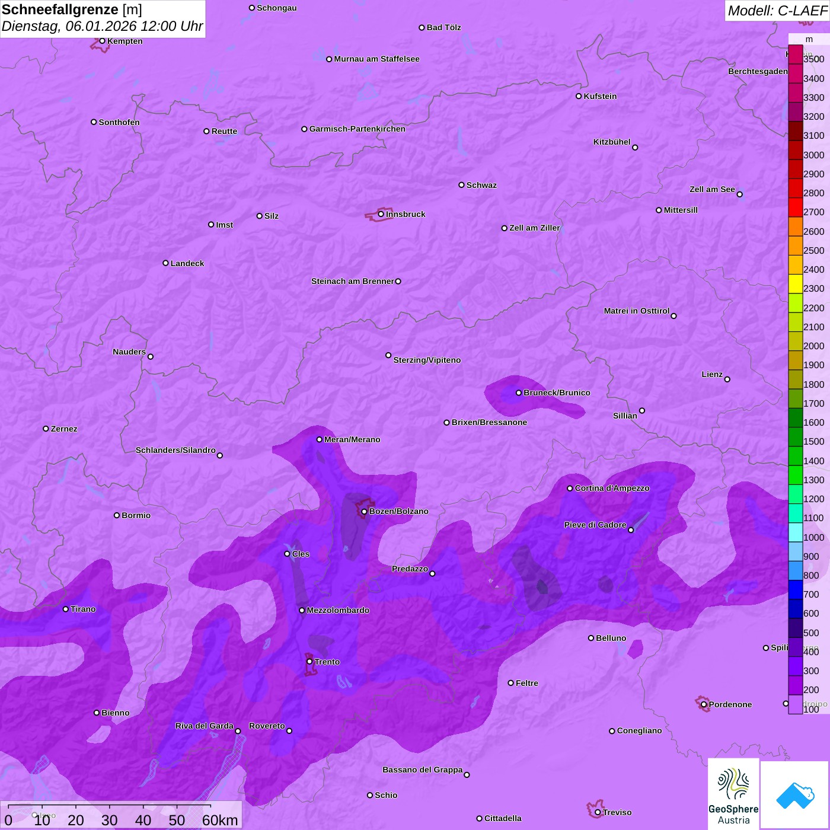830x830 pixels.
Task: Click the Brixen/Bressanone label
Action: pyautogui.click(x=489, y=422)
